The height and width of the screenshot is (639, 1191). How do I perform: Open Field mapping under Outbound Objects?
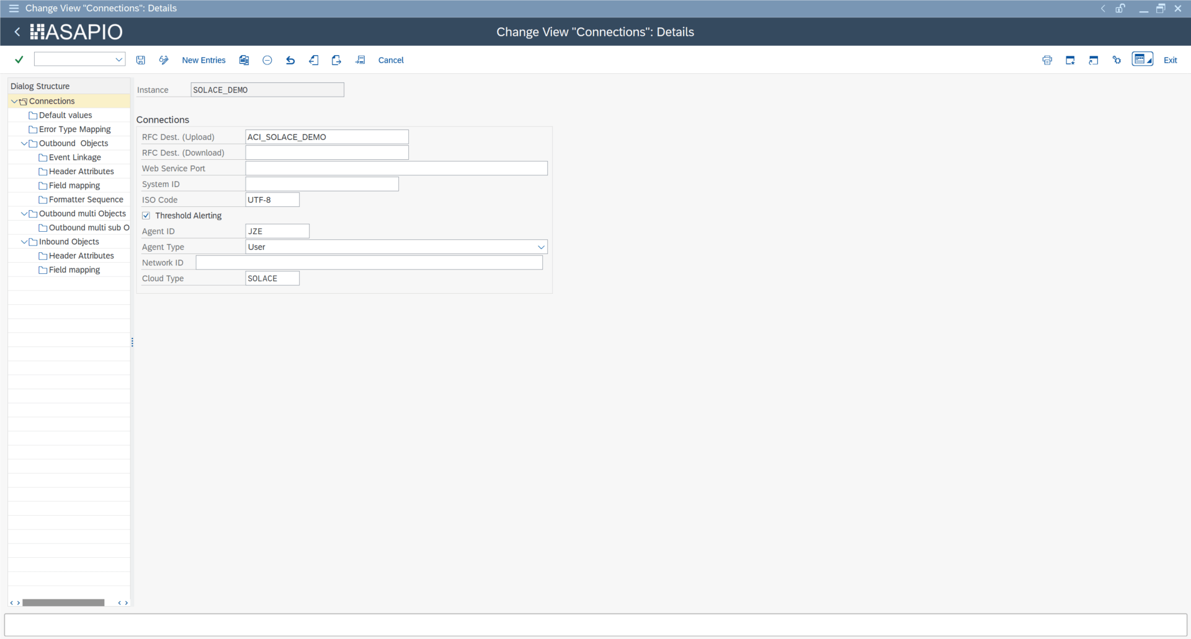coord(74,185)
